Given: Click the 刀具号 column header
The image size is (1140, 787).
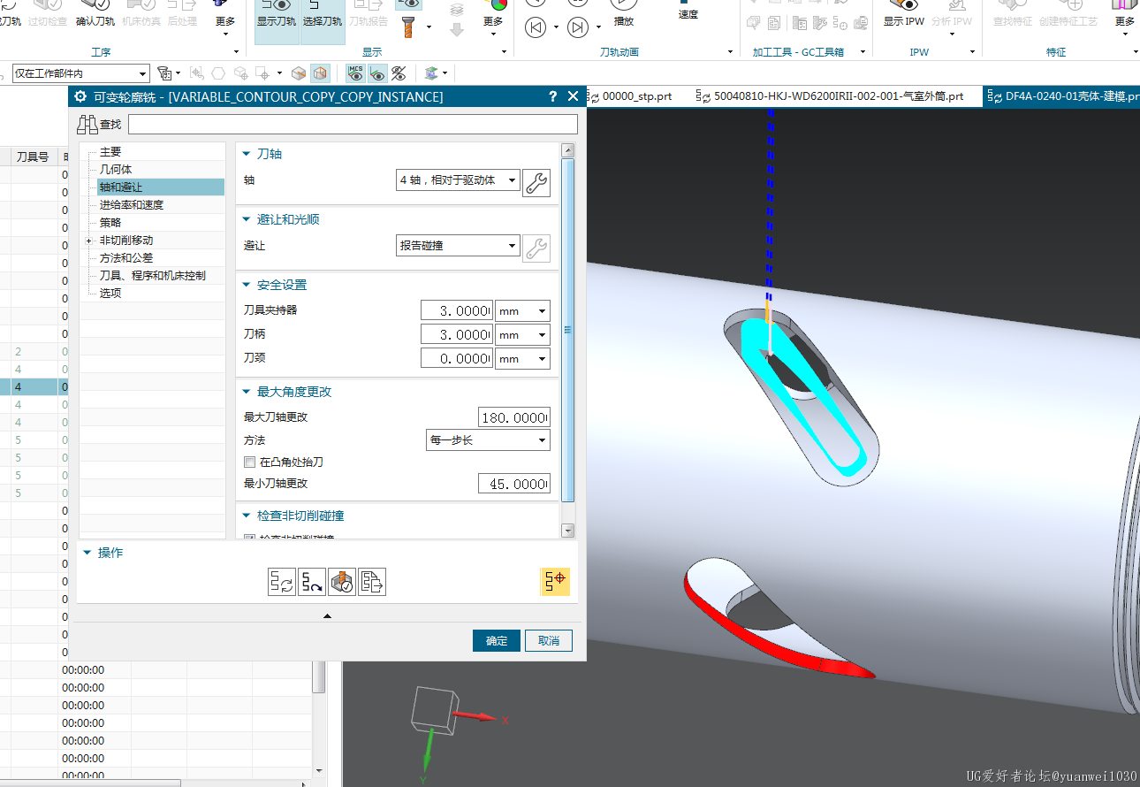Looking at the screenshot, I should [x=32, y=157].
